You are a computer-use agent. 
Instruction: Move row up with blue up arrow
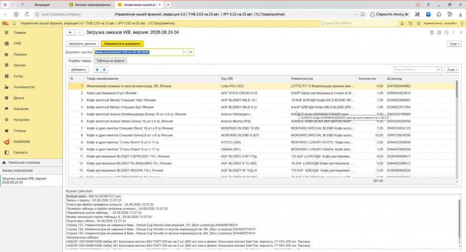(x=97, y=69)
